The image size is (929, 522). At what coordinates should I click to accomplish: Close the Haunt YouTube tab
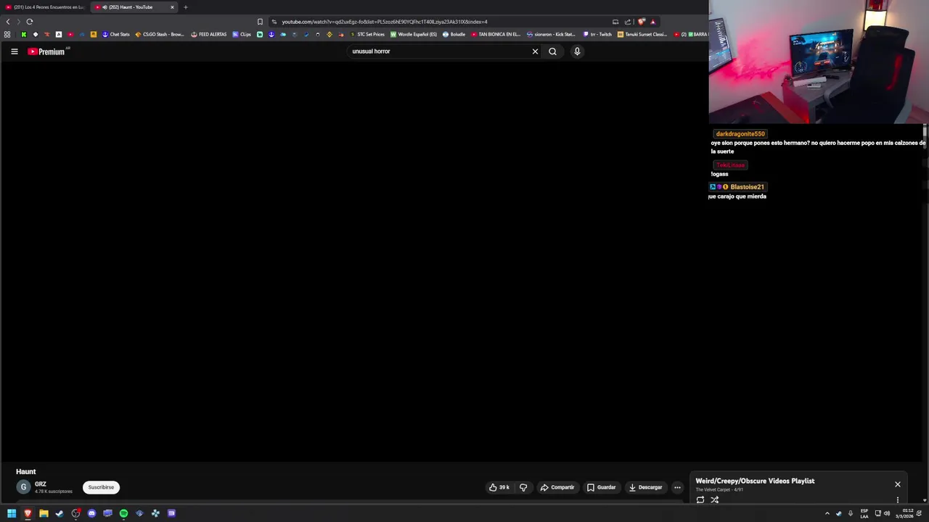point(172,7)
